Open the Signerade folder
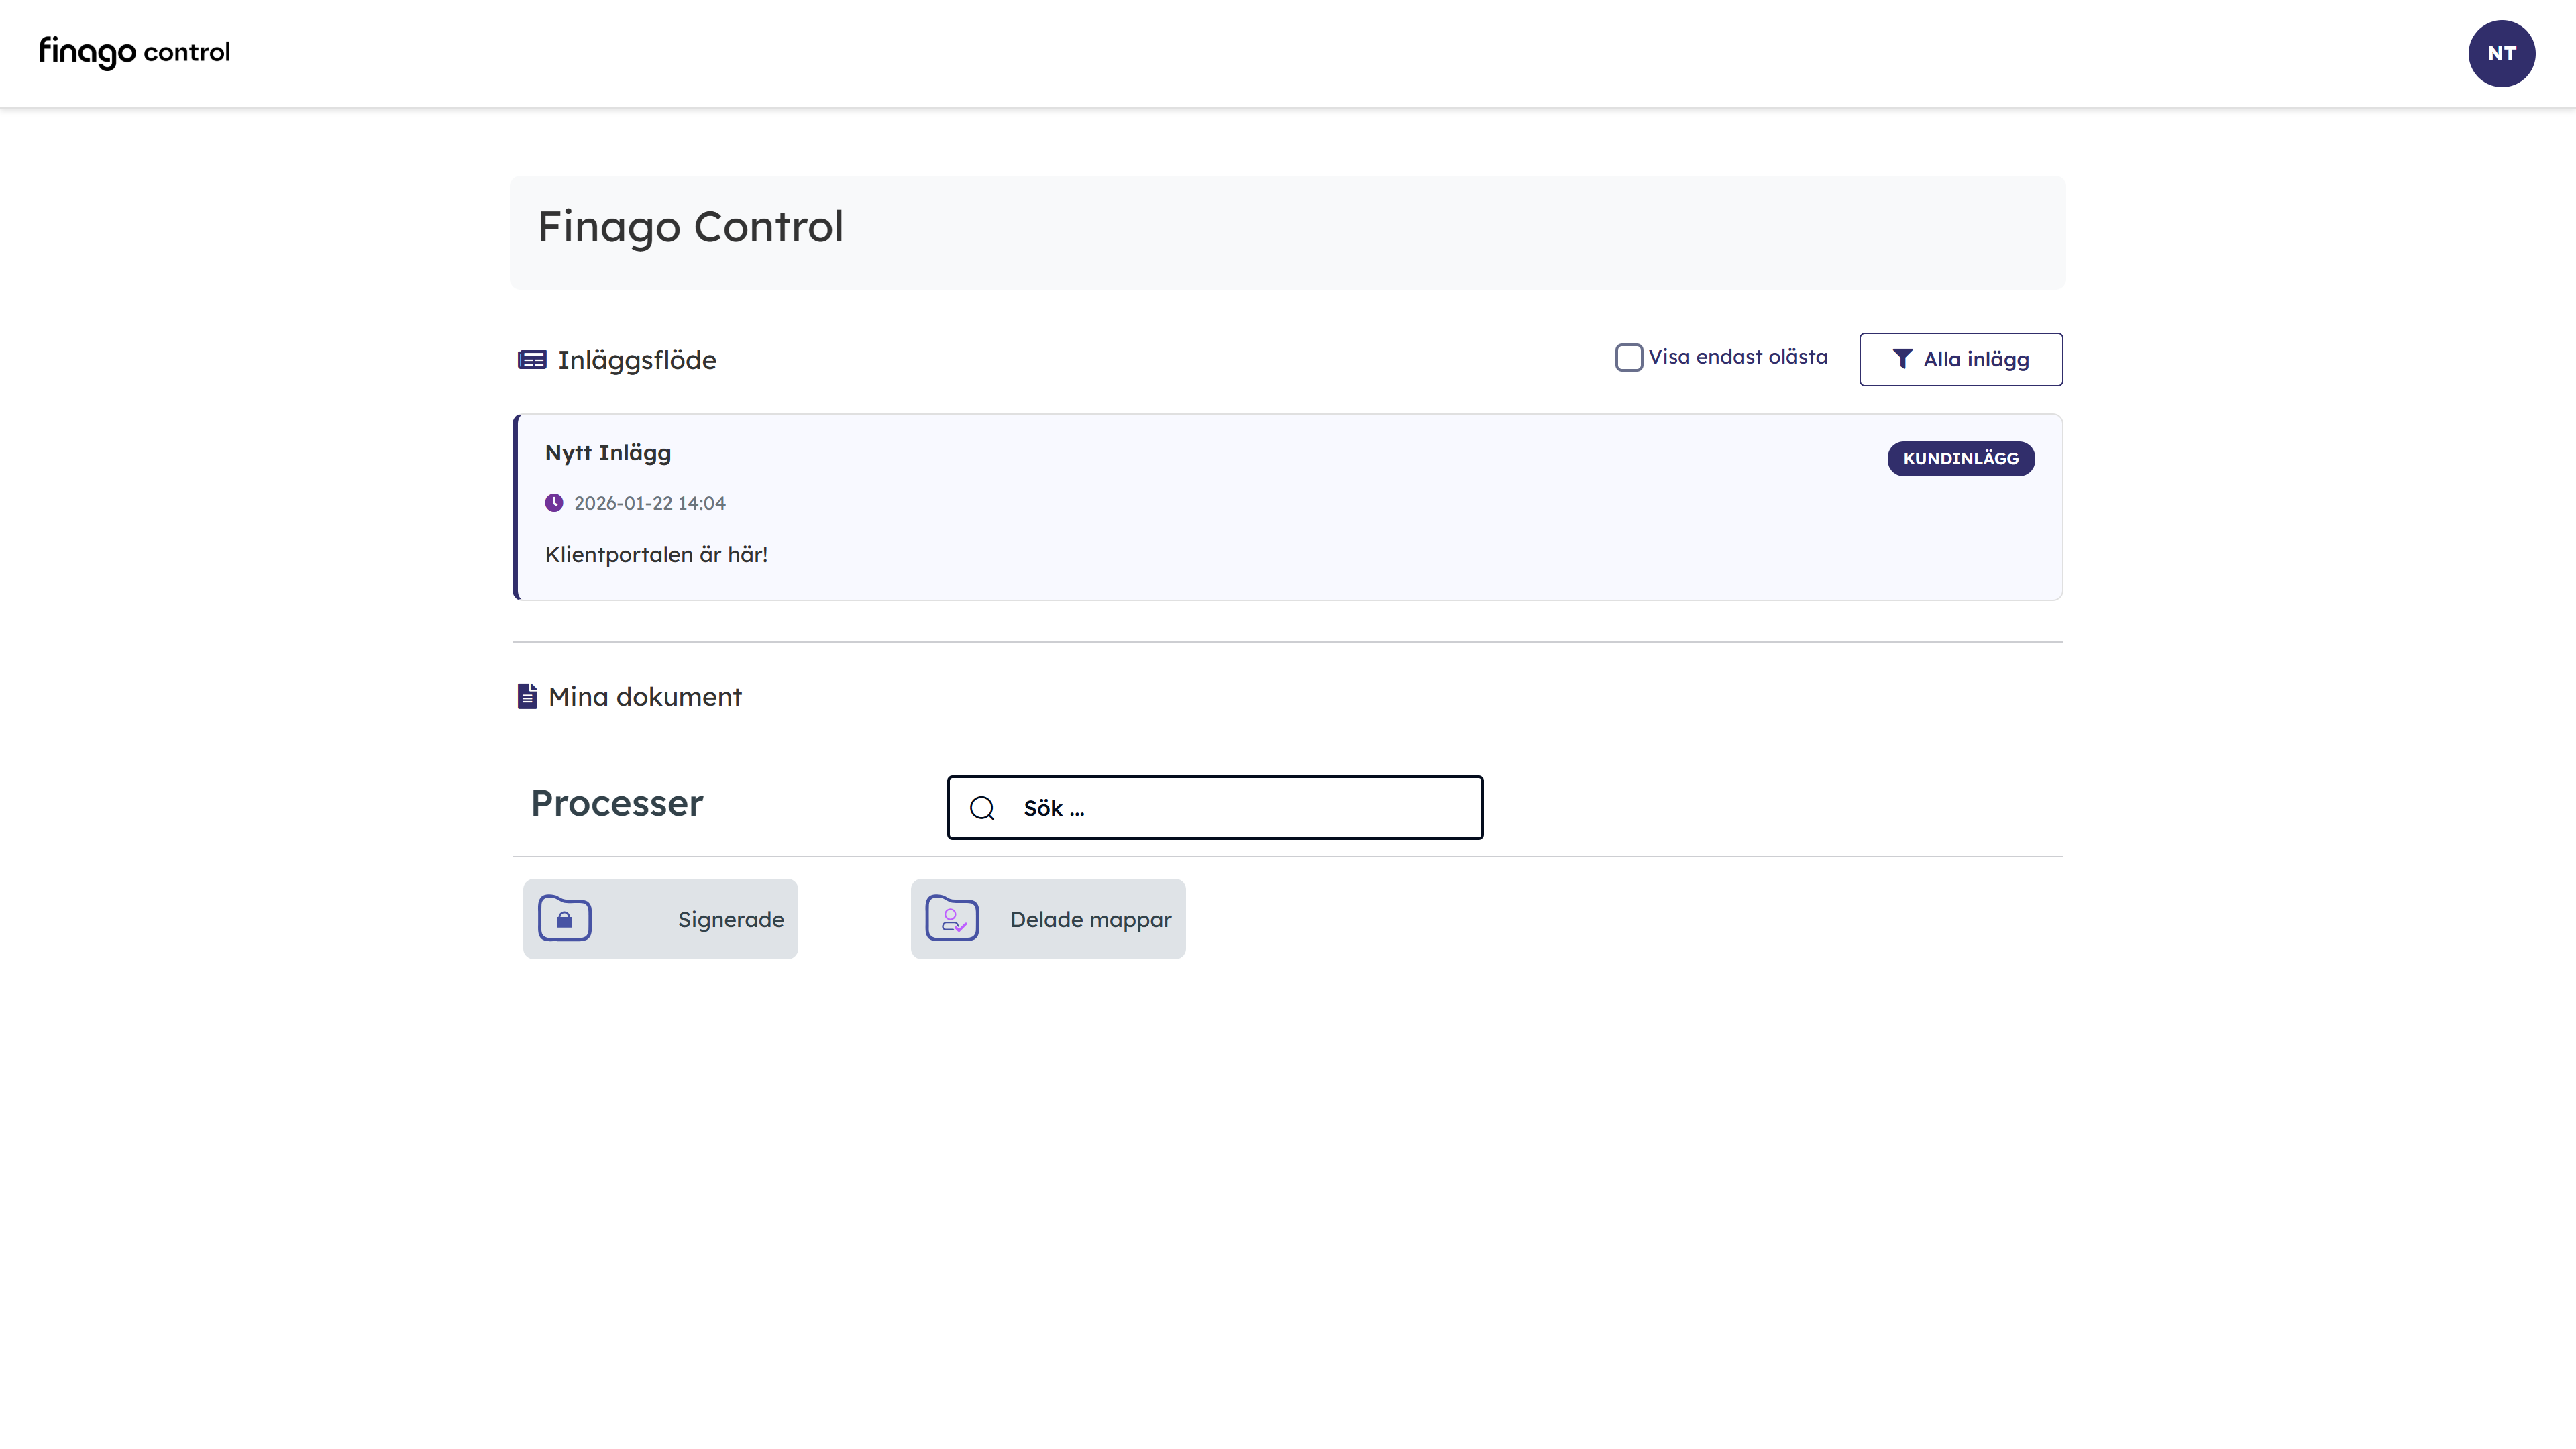The image size is (2576, 1449). (730, 919)
